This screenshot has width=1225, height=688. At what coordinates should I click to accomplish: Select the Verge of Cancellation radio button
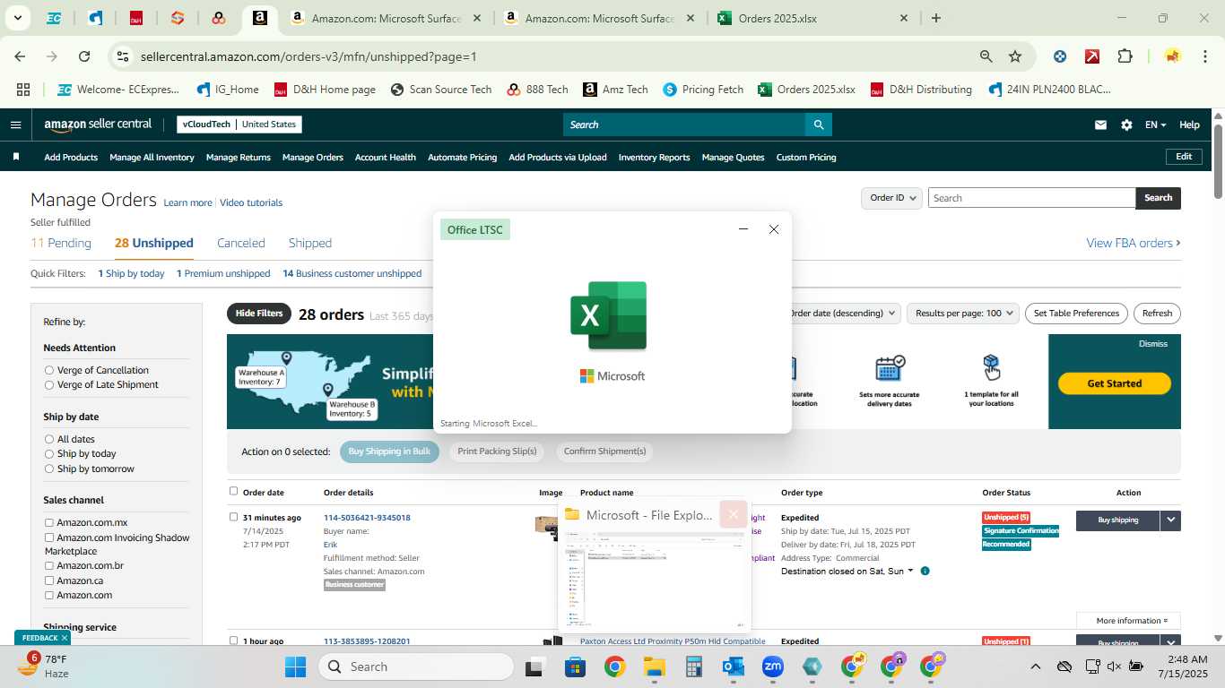point(49,370)
